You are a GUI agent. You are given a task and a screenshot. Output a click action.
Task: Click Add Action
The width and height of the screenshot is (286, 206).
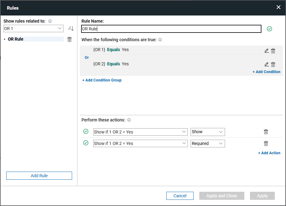269,153
